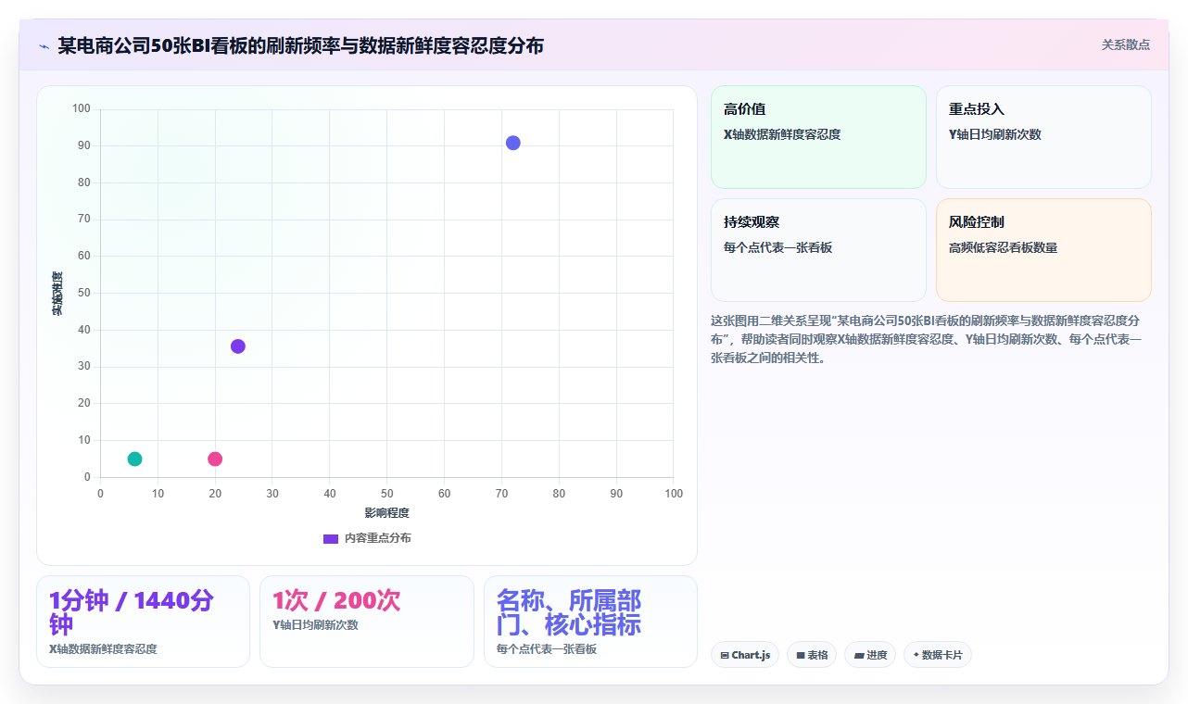Screen dimensions: 1188x704
Task: Select the Chart.js tag
Action: click(x=745, y=655)
